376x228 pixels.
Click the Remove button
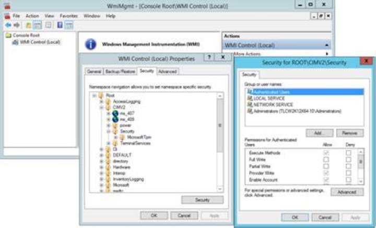(350, 133)
